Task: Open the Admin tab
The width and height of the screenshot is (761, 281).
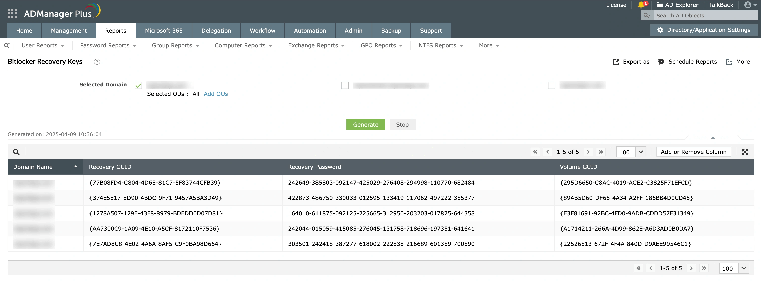Action: click(353, 31)
